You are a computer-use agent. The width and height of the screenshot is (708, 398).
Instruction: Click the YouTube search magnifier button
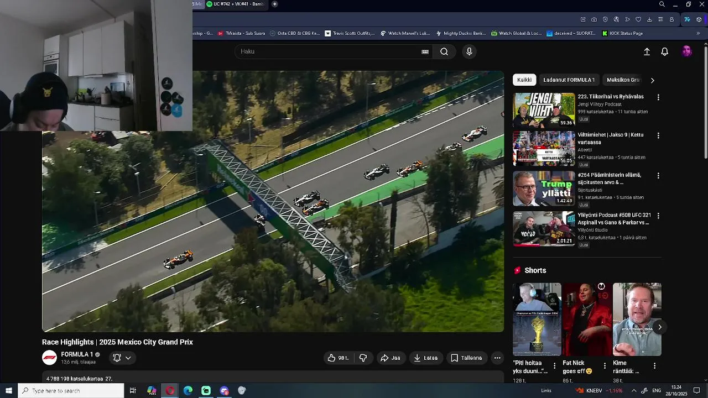(444, 51)
